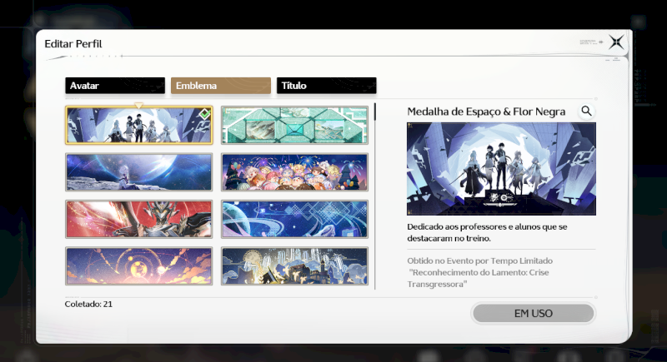The image size is (667, 362).
Task: Click the Editar Perfil header title
Action: click(73, 44)
